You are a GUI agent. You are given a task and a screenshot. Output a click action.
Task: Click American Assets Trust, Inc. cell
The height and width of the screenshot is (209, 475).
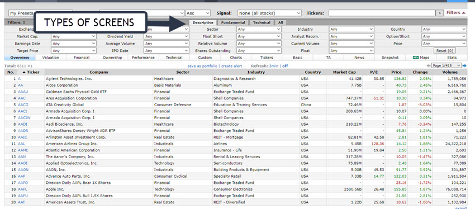tap(99, 202)
